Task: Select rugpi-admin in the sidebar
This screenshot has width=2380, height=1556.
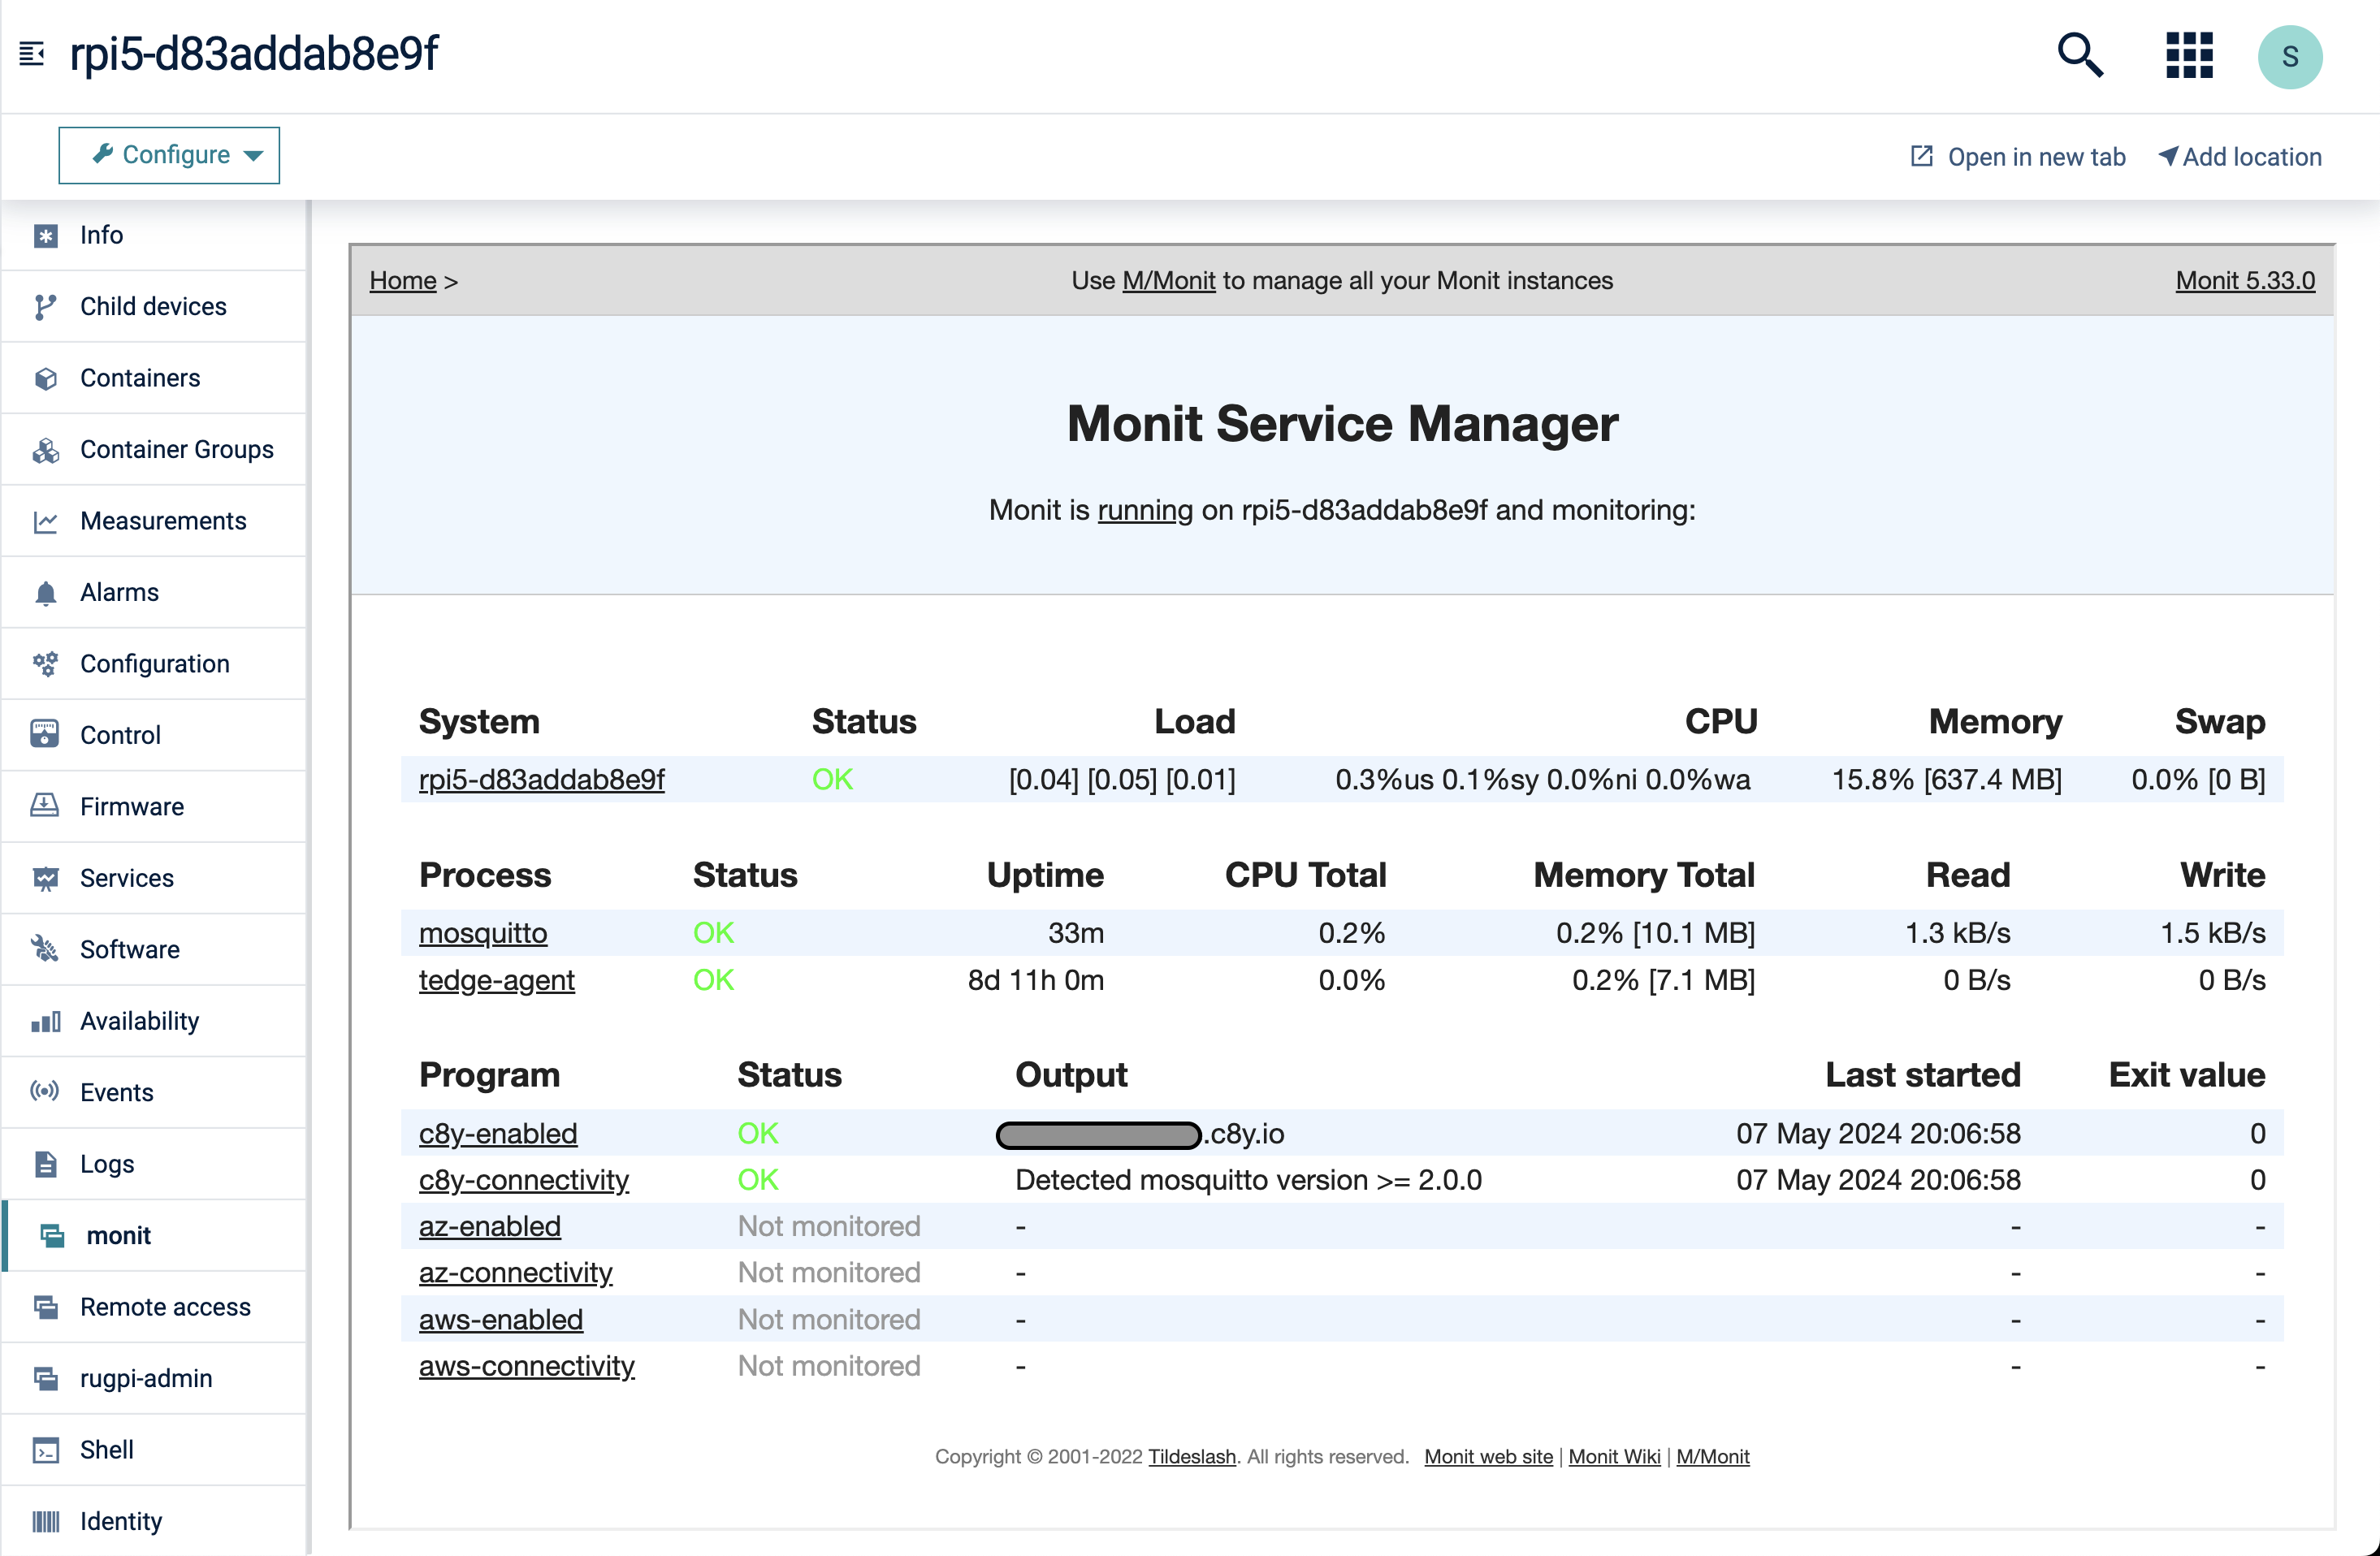Action: click(146, 1378)
